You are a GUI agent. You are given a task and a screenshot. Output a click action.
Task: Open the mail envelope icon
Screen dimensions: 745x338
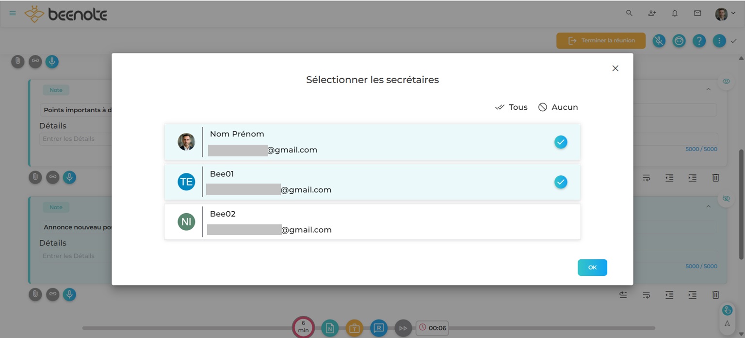(x=697, y=14)
